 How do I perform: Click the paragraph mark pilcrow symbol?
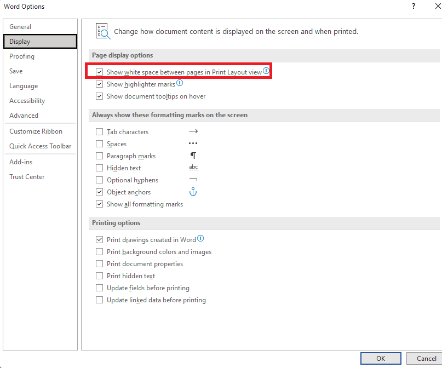point(193,156)
